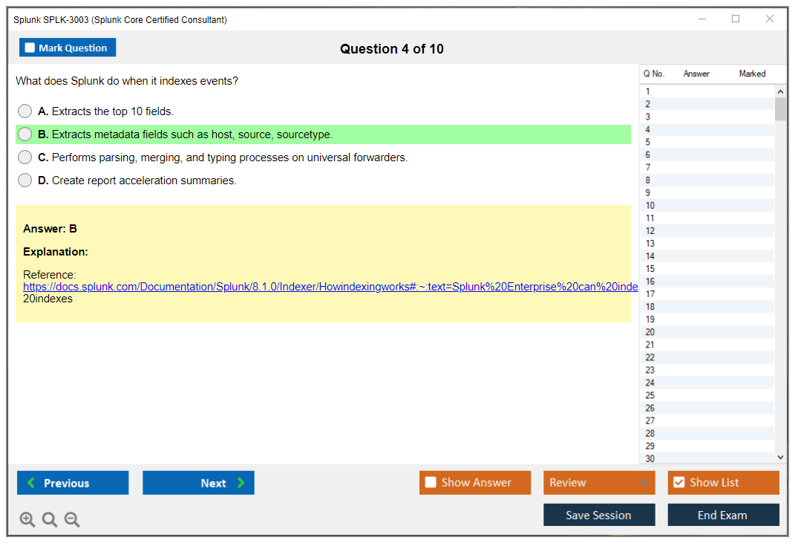
Task: Select answer B about metadata fields
Action: [25, 134]
